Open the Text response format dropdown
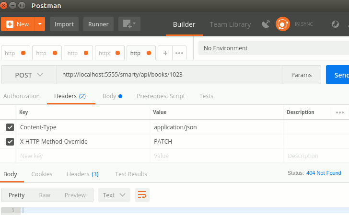The height and width of the screenshot is (215, 349). [114, 195]
